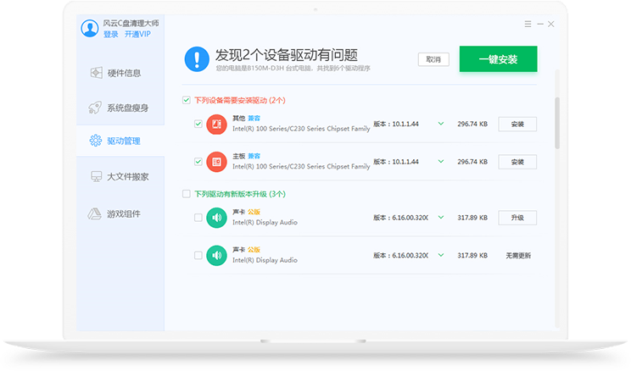Switch to the 硬件信息 tab
This screenshot has width=631, height=371.
117,73
